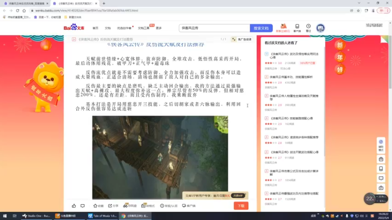Click the mobile phone floating sidebar icon
Viewport: 392px width, 220px height.
tap(381, 169)
